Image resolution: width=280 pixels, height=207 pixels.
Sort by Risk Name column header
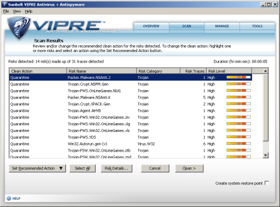click(x=102, y=71)
